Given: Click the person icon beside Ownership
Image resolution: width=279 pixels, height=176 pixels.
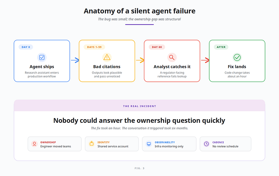Looking at the screenshot, I should click(34, 144).
